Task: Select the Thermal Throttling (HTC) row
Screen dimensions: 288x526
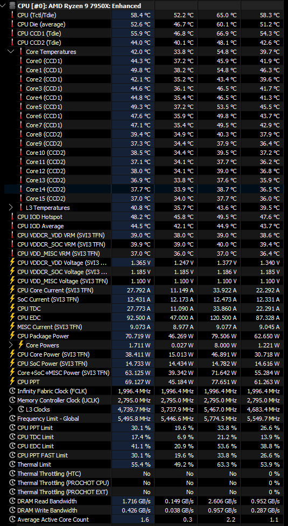Action: pyautogui.click(x=144, y=473)
